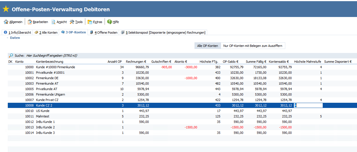This screenshot has height=152, width=357.
Task: Open Hilfe via the question mark icon
Action: coord(109,22)
